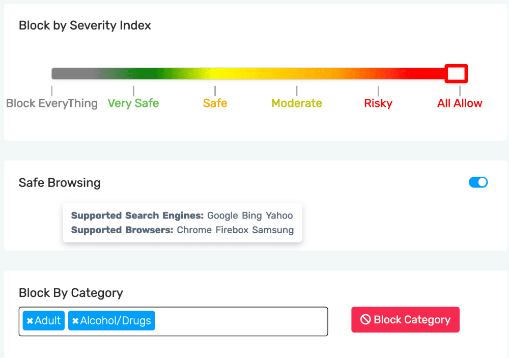Click the Supported Search Engines tooltip
The height and width of the screenshot is (358, 509).
click(x=182, y=223)
